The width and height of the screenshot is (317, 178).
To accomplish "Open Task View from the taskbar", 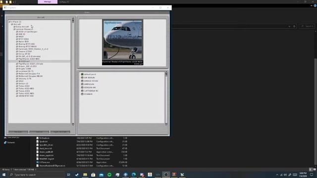I will pos(69,175).
